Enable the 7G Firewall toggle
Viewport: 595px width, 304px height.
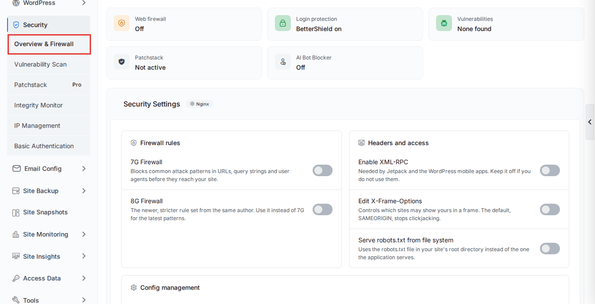322,170
